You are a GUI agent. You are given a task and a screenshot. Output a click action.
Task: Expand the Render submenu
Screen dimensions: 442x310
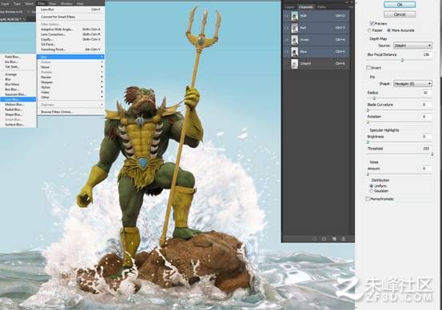click(70, 77)
